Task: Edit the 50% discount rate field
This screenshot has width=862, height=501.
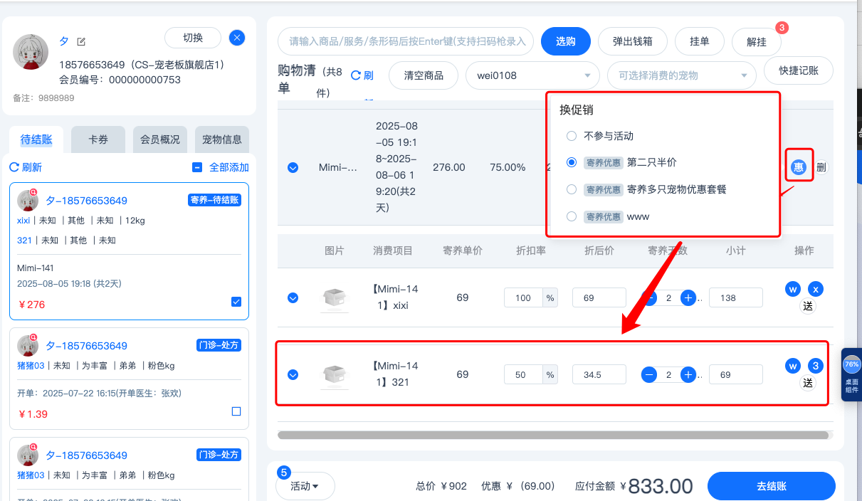Action: click(x=524, y=374)
